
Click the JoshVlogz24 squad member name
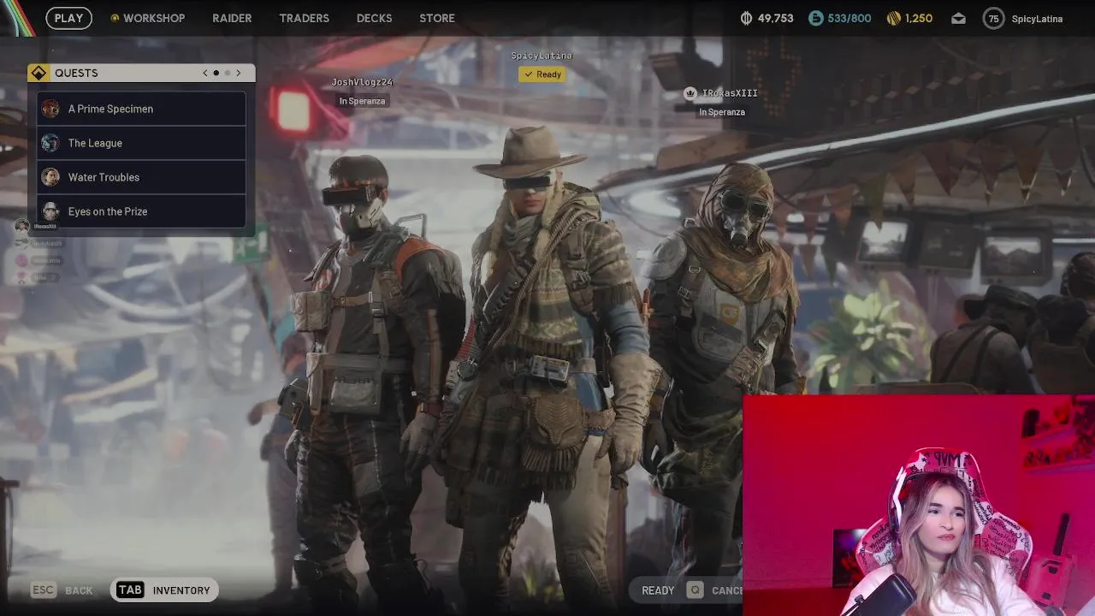coord(362,82)
